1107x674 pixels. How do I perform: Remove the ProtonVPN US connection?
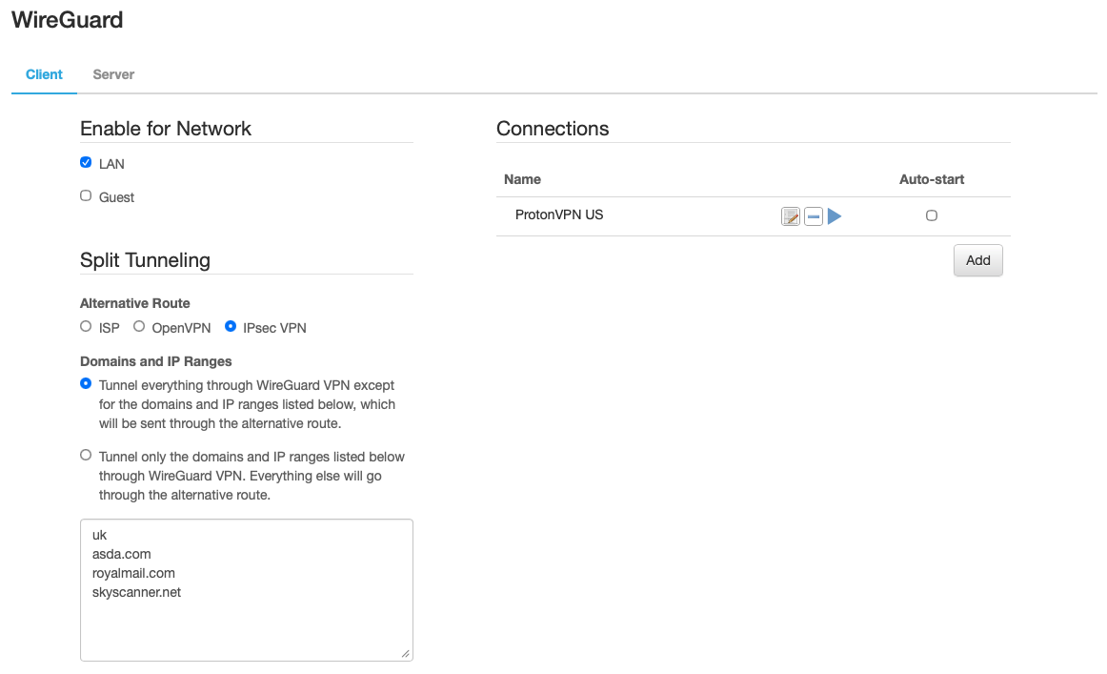[813, 216]
